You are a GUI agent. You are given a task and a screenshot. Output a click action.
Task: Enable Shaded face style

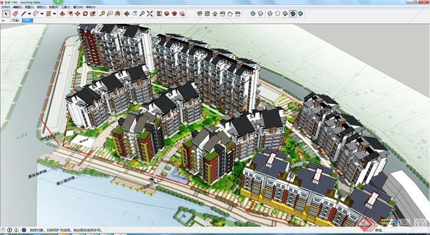[286, 13]
